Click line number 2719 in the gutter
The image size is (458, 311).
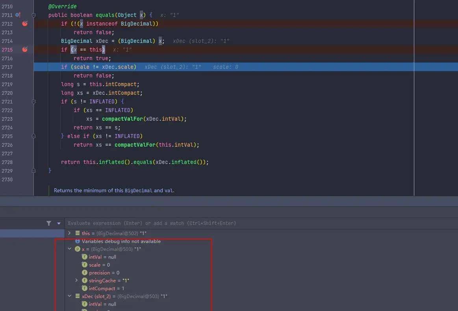(7, 84)
